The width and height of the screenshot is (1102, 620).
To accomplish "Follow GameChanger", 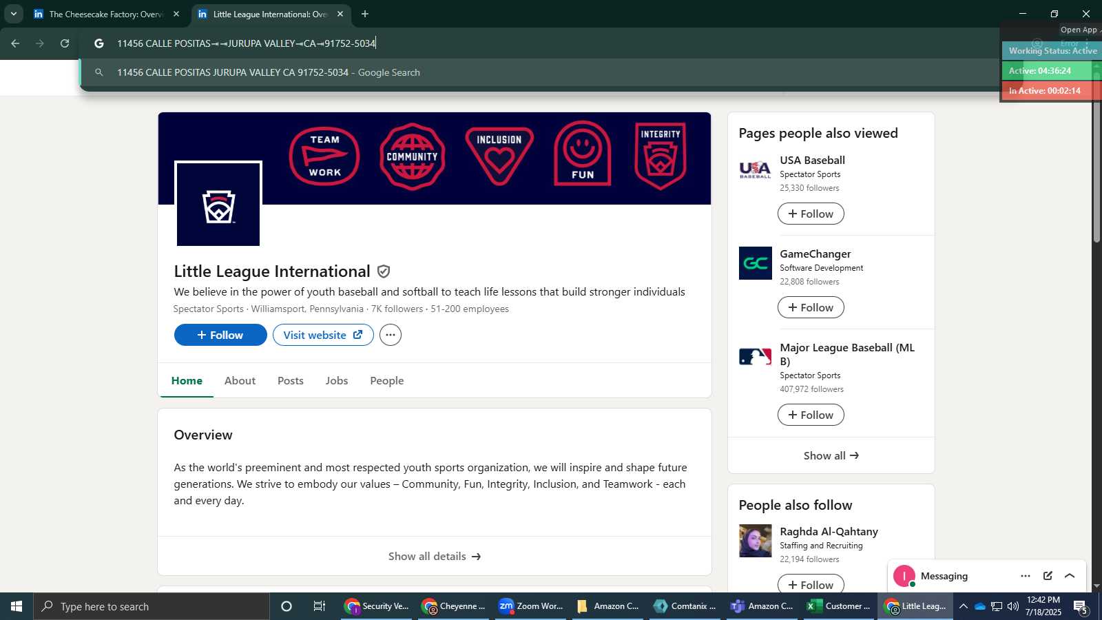I will (811, 307).
